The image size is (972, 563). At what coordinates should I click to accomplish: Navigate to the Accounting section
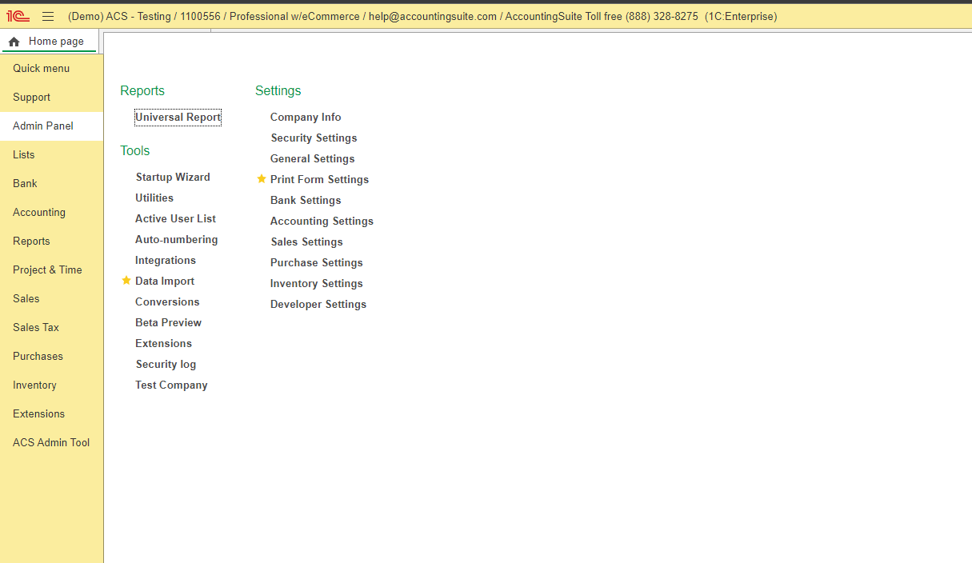pos(52,213)
